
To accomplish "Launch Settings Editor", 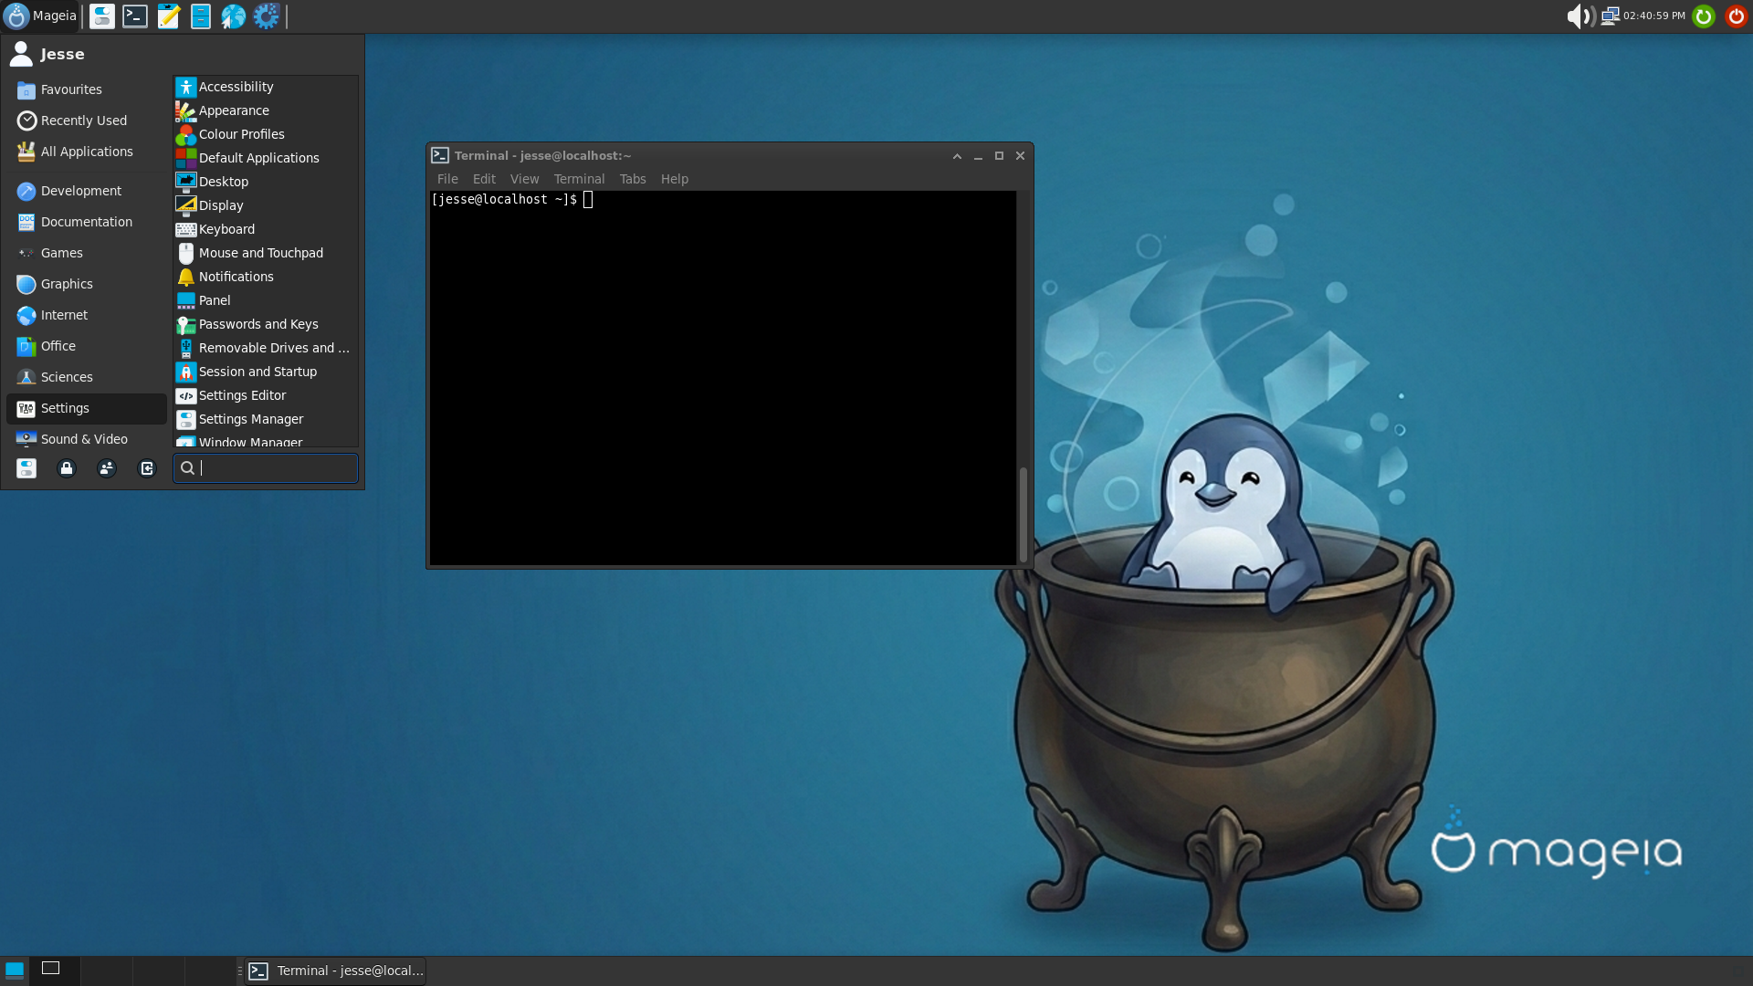I will point(266,395).
